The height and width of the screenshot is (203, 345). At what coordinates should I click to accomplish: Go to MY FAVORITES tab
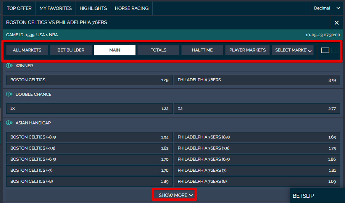tap(55, 8)
